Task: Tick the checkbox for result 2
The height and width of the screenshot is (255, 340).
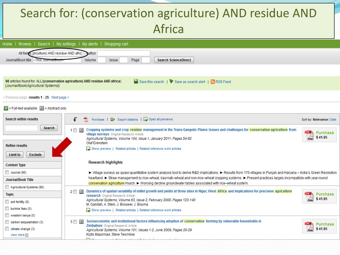Action: (x=75, y=192)
